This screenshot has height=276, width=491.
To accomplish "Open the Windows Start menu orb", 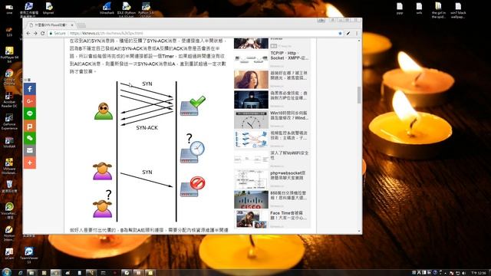I will pos(7,272).
